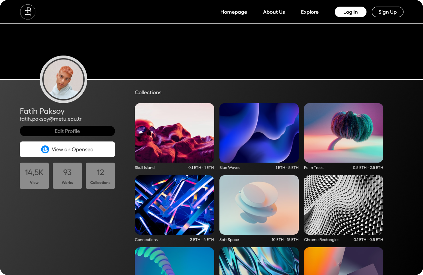Open the Explore menu item
Image resolution: width=423 pixels, height=275 pixels.
pos(310,12)
